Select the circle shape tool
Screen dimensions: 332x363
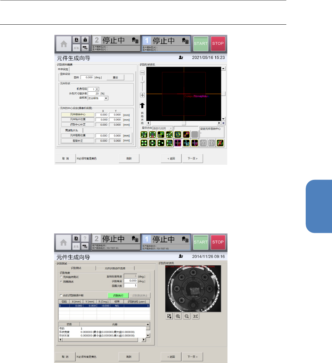[x=152, y=143]
